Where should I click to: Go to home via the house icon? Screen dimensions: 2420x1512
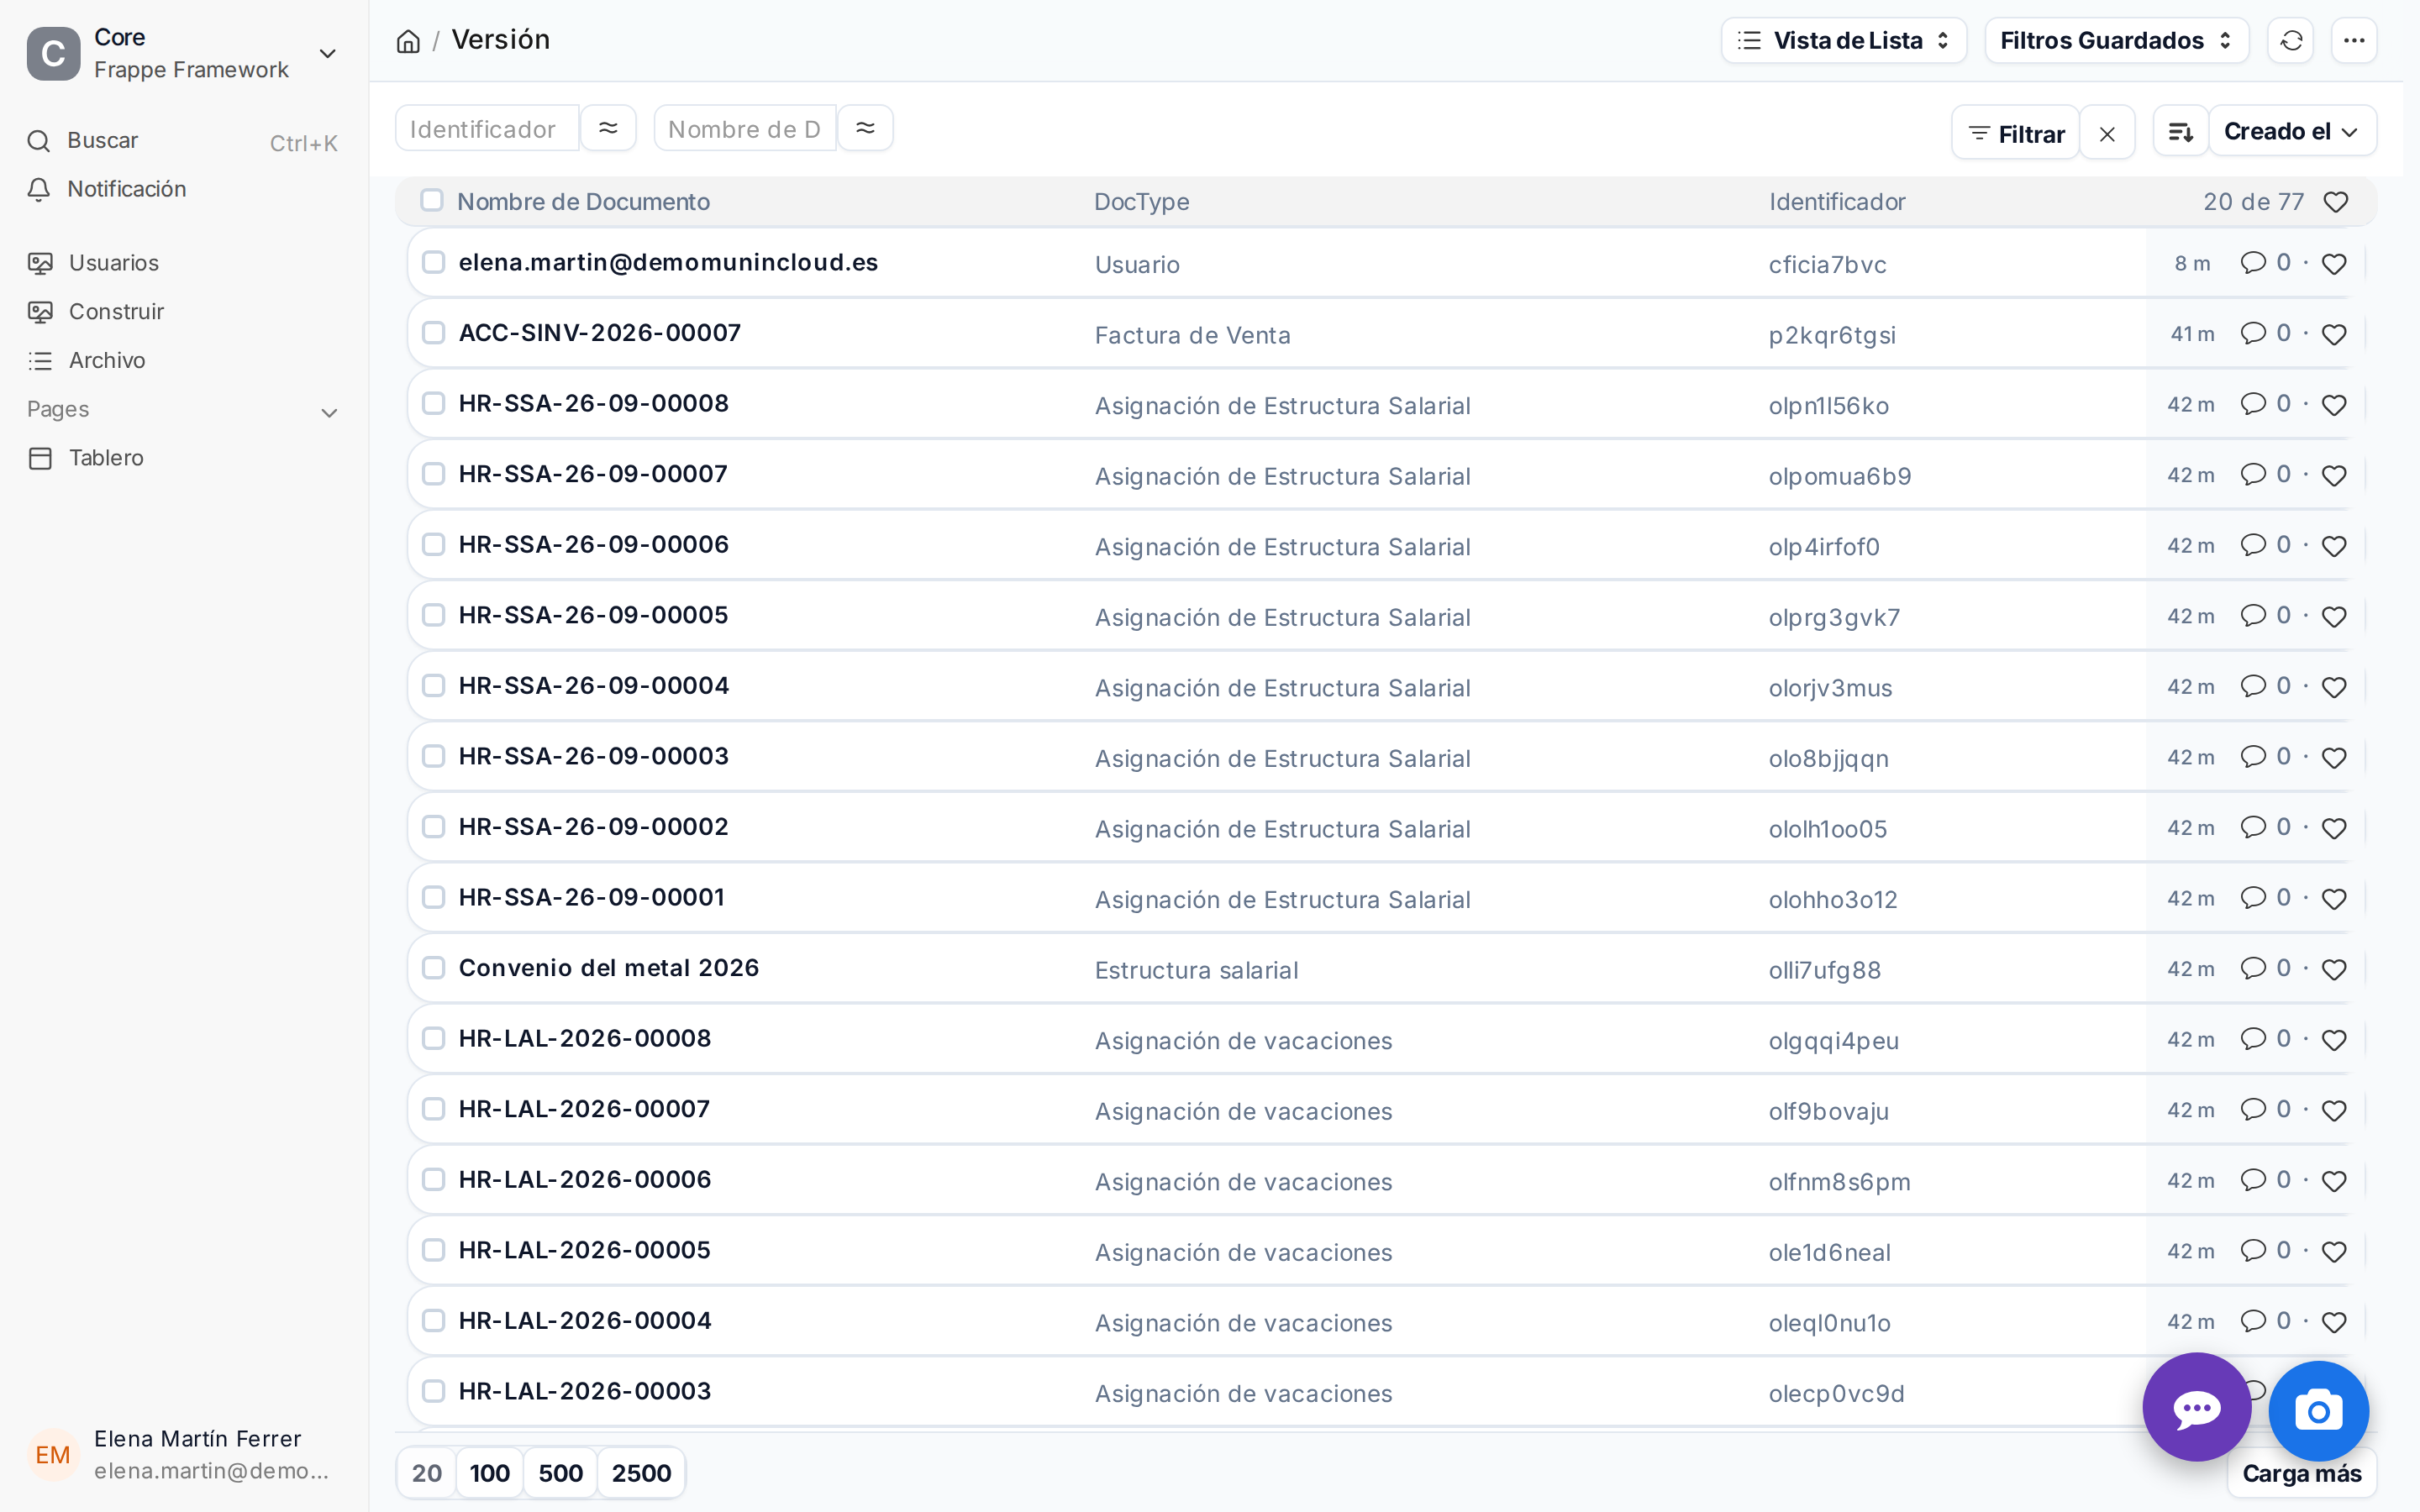pyautogui.click(x=408, y=41)
